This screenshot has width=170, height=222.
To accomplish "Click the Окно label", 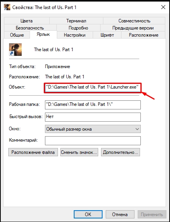I will coord(15,129).
